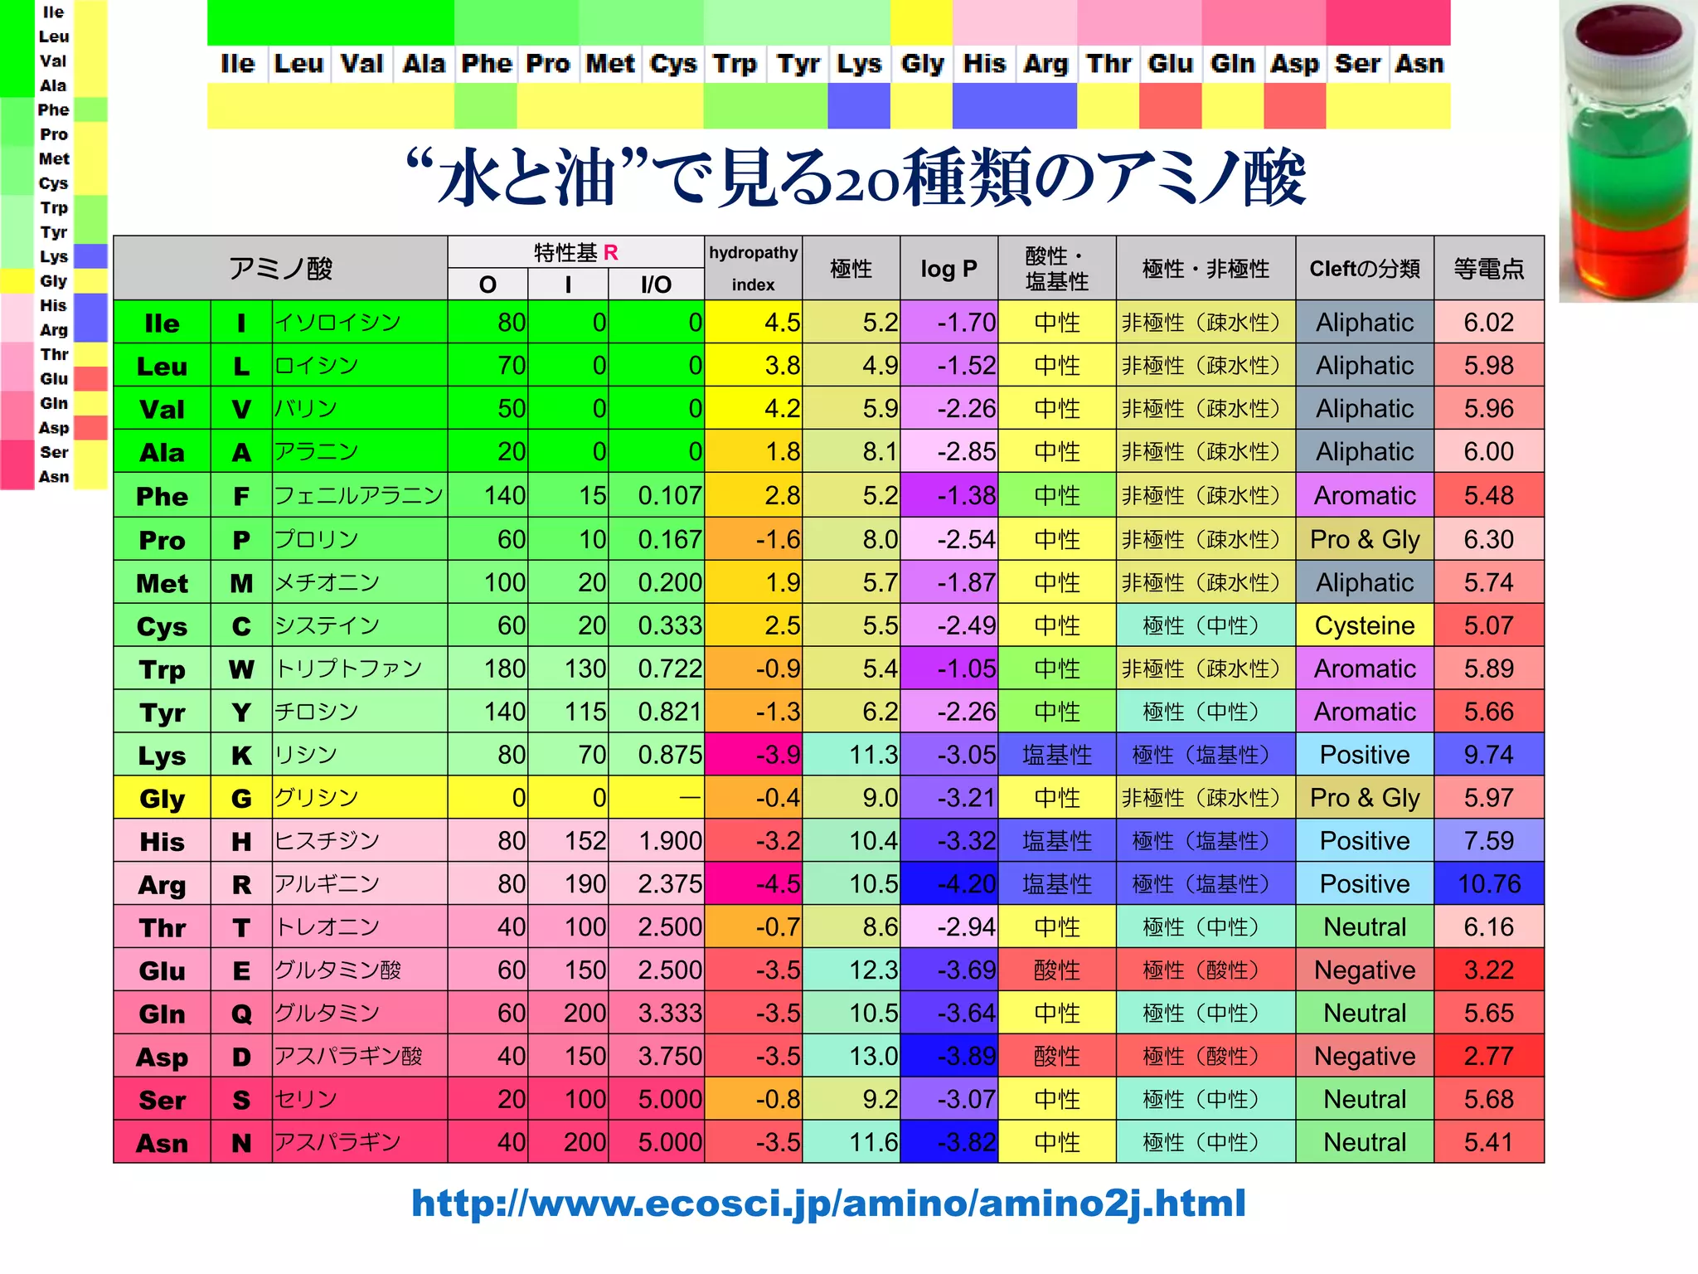
Task: Click I/O value '3.333' in Gln row
Action: pyautogui.click(x=657, y=1014)
